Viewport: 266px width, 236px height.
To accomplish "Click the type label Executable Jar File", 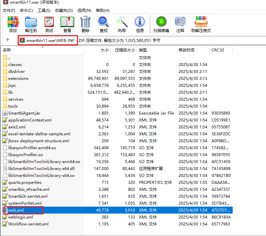I will (156, 113).
